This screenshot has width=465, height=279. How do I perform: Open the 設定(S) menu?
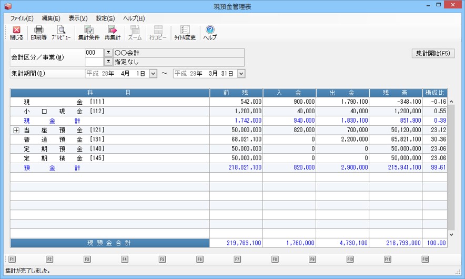[105, 18]
